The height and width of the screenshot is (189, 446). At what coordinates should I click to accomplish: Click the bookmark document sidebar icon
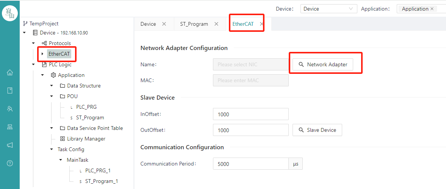10,91
